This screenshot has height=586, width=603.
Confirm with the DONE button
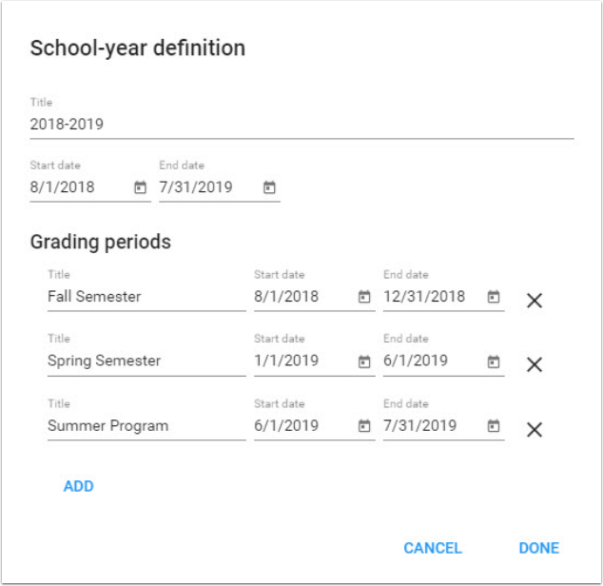[538, 548]
